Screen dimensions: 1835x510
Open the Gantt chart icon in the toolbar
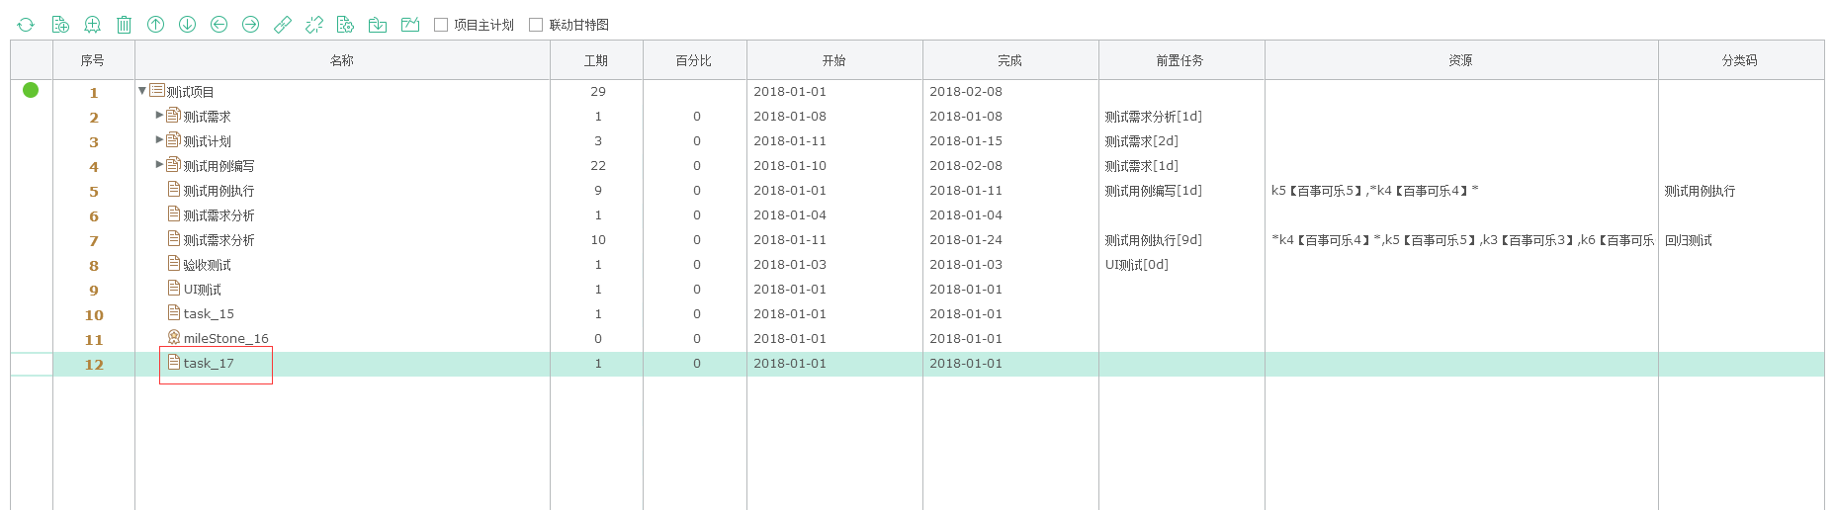click(410, 25)
